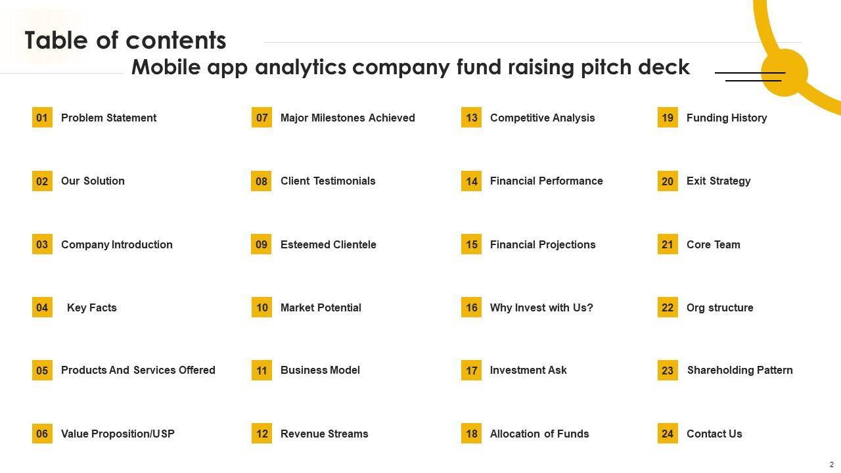841x473 pixels.
Task: Click the yellow 07 number box
Action: pyautogui.click(x=261, y=118)
